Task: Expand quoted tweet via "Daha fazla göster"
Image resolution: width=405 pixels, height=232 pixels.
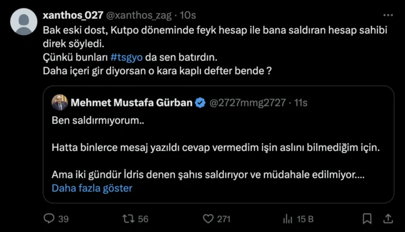Action: pyautogui.click(x=92, y=188)
